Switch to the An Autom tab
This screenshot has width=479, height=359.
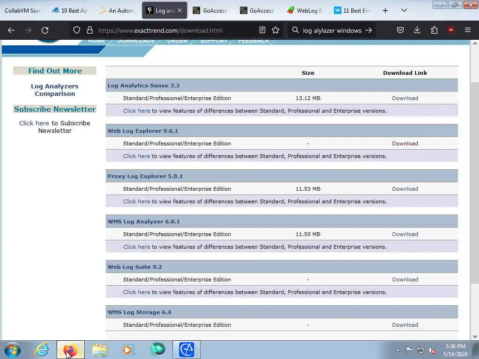click(x=117, y=10)
